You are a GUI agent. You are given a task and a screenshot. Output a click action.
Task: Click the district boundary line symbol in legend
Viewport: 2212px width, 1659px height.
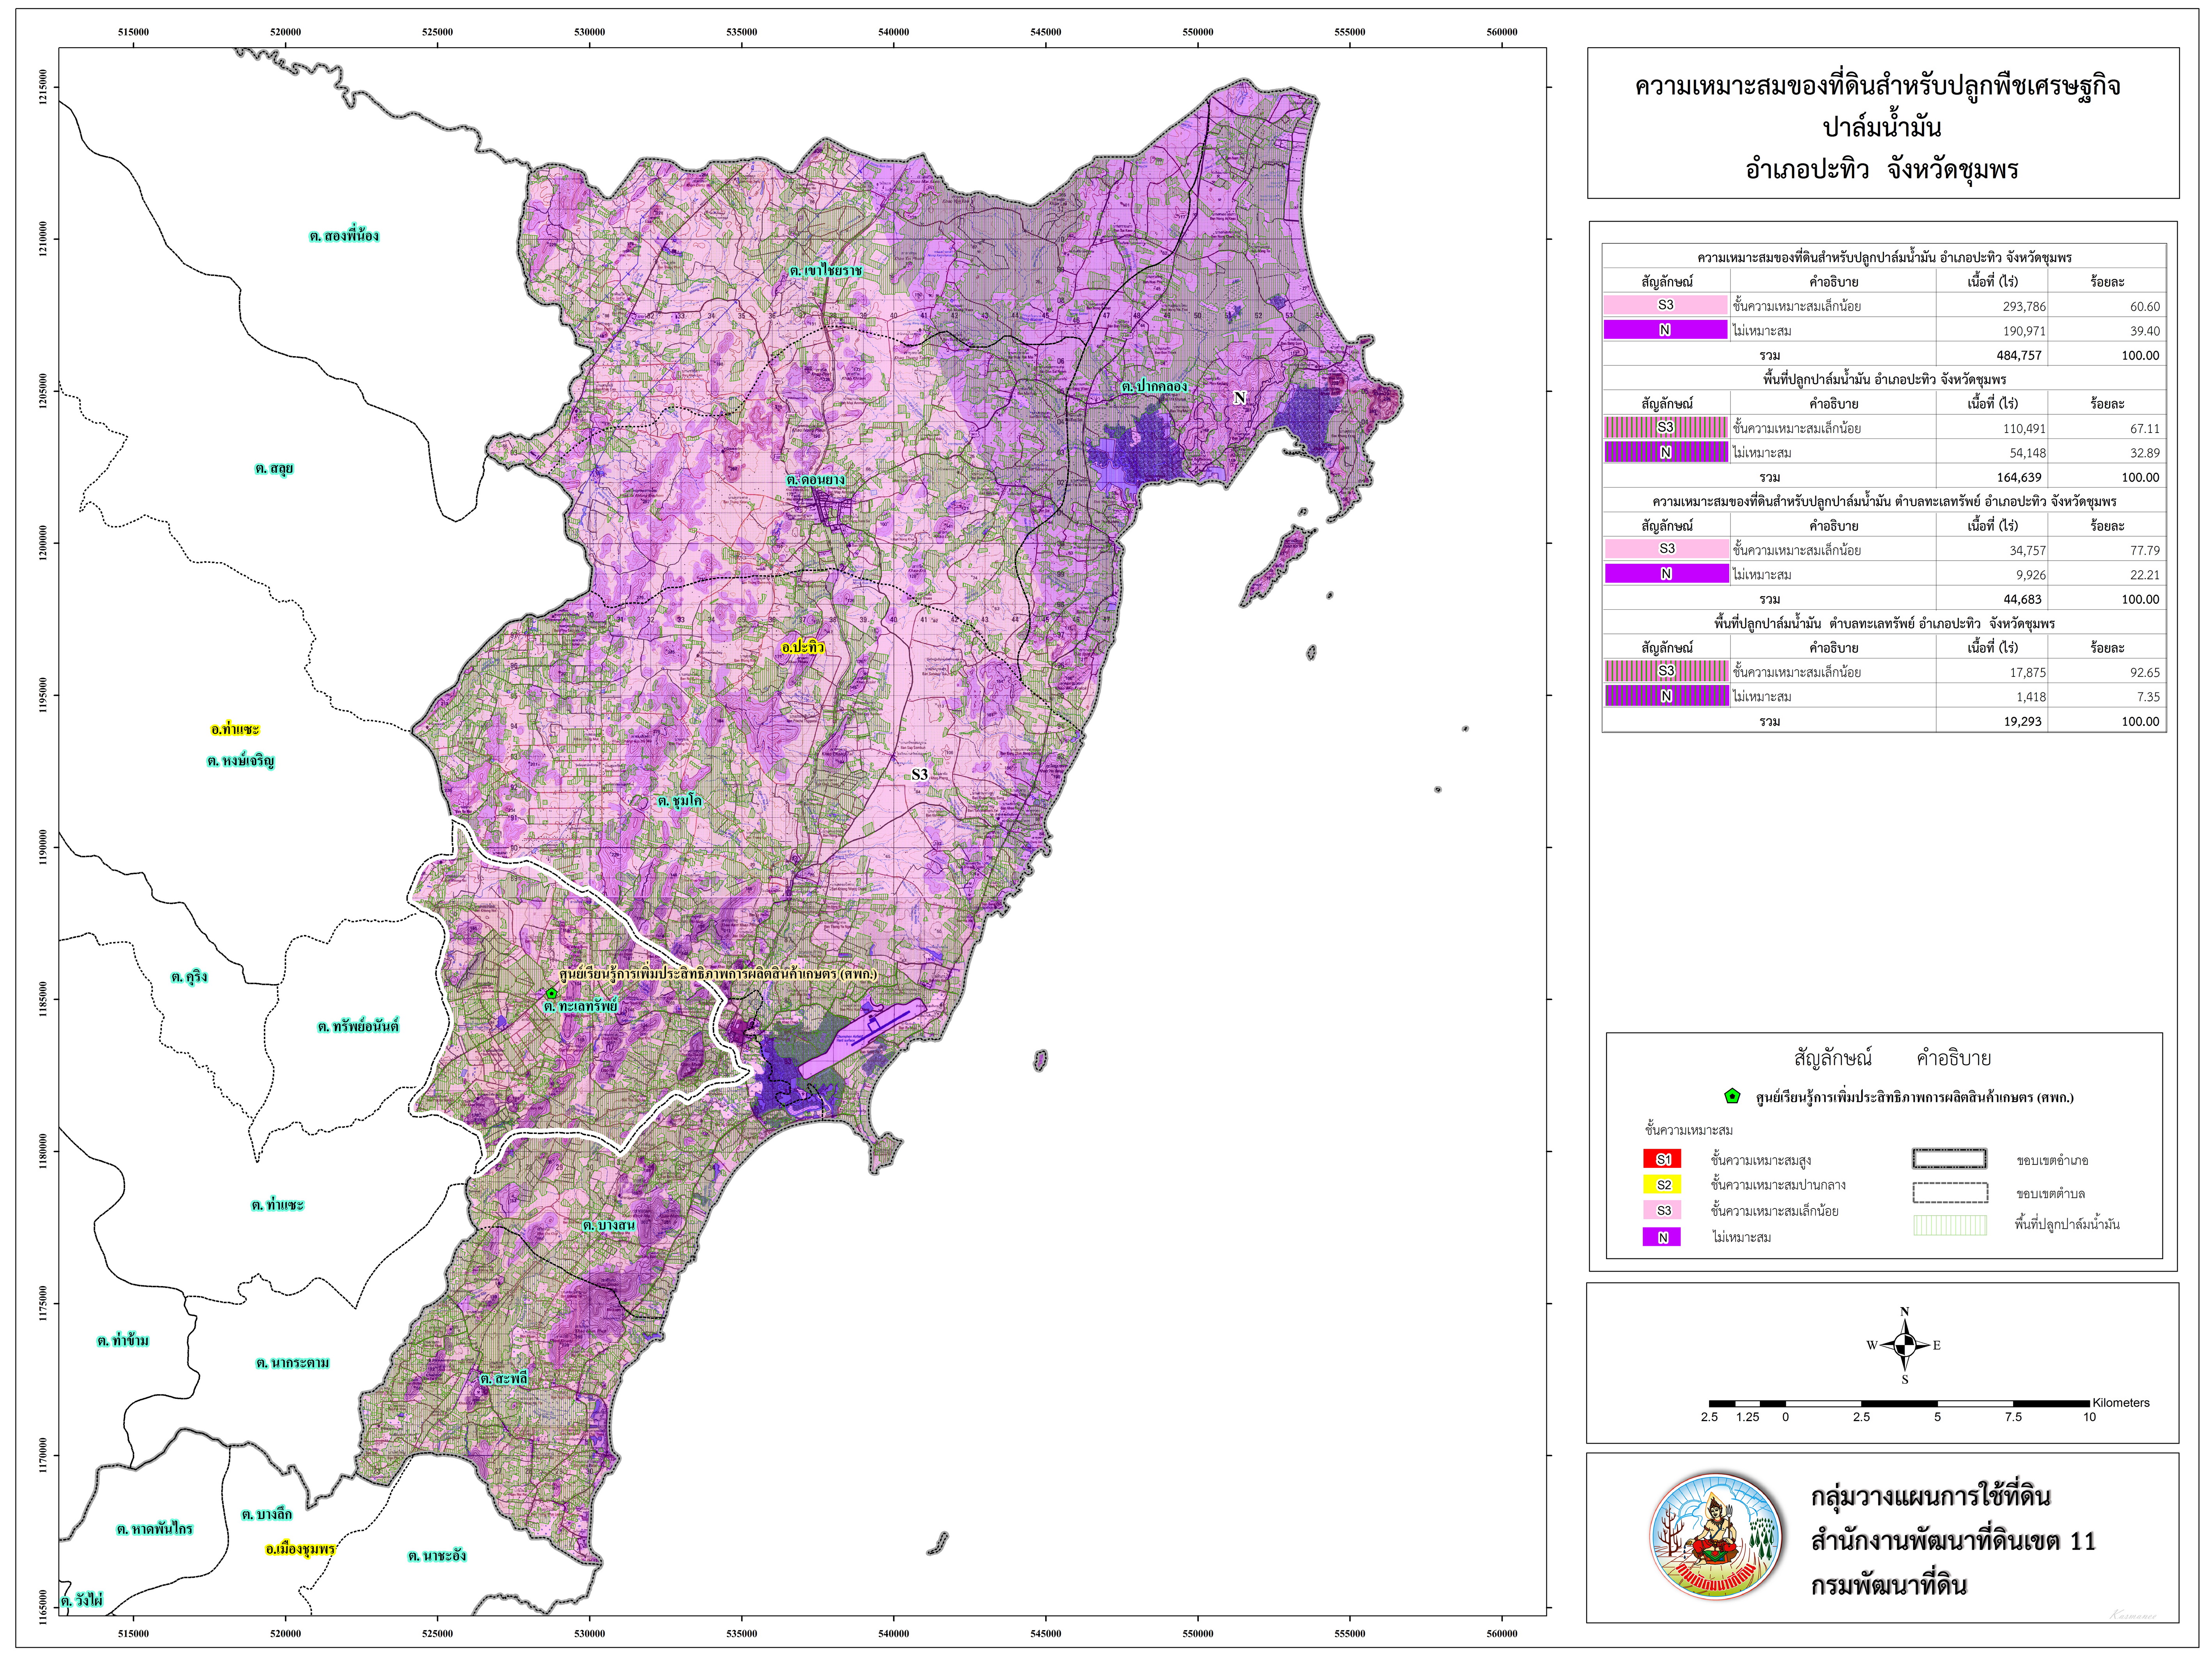pos(1949,1159)
